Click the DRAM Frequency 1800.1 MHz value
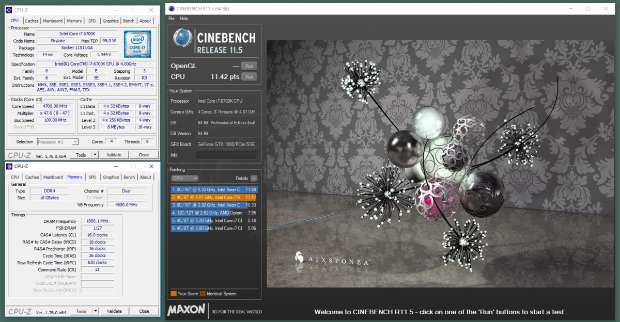 tap(98, 221)
